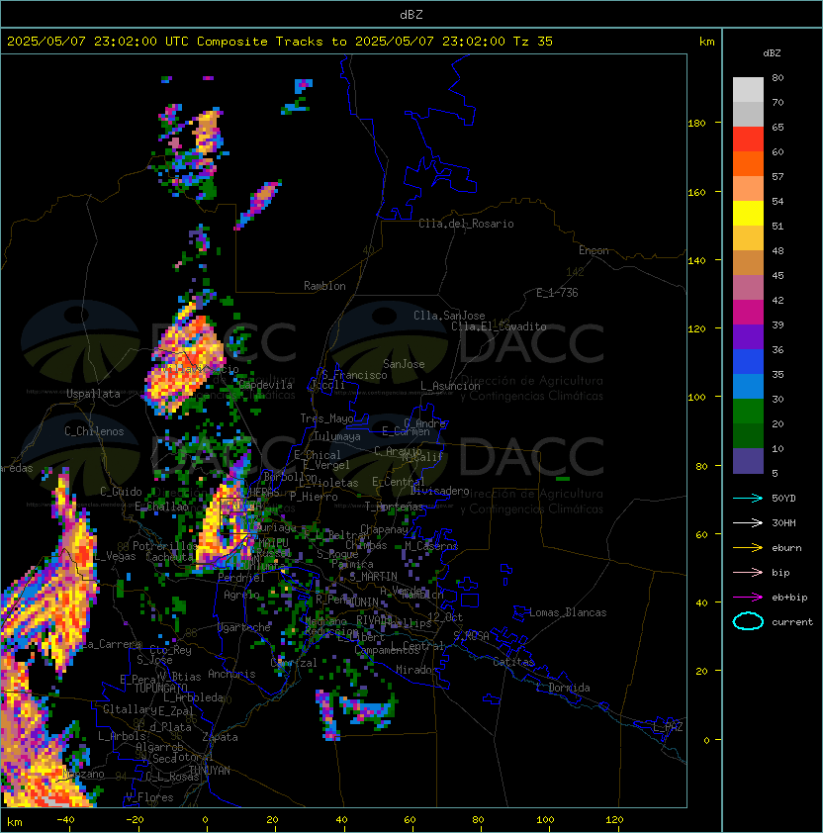This screenshot has height=833, width=823.
Task: Click the 'Uspallata' map label
Action: [x=93, y=394]
